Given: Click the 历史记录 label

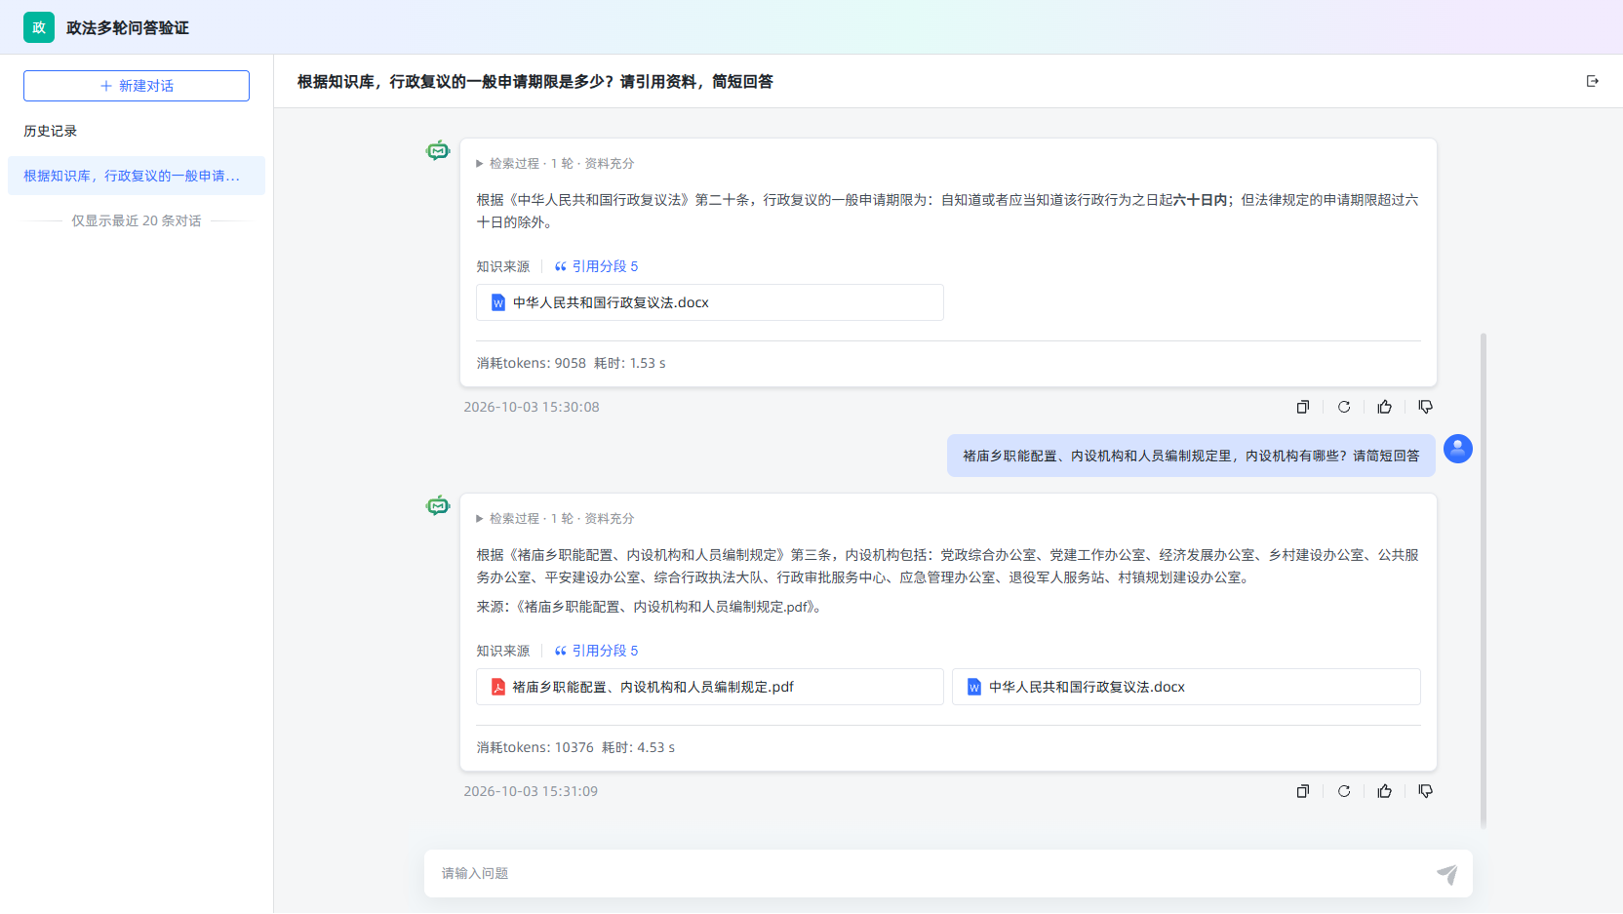Looking at the screenshot, I should click(x=51, y=131).
